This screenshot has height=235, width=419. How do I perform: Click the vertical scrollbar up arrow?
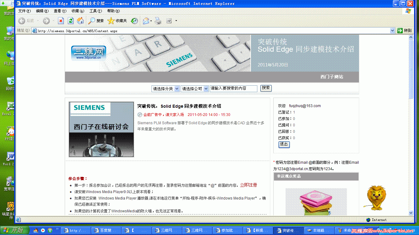411,37
